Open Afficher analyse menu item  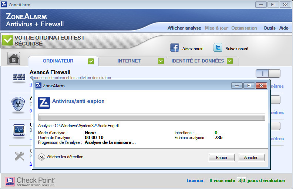point(184,28)
